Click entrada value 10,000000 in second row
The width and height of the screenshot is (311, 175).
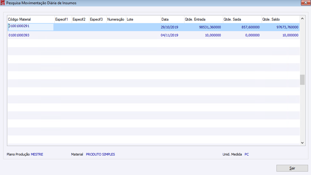pos(213,35)
